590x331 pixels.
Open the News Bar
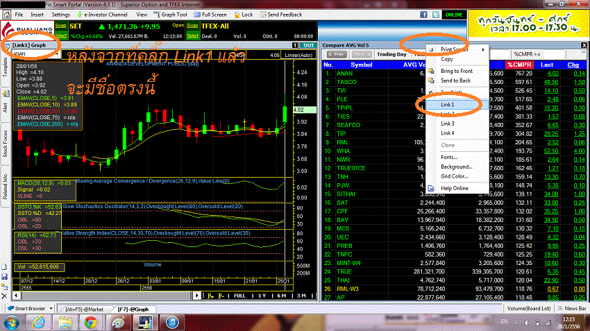point(572,308)
